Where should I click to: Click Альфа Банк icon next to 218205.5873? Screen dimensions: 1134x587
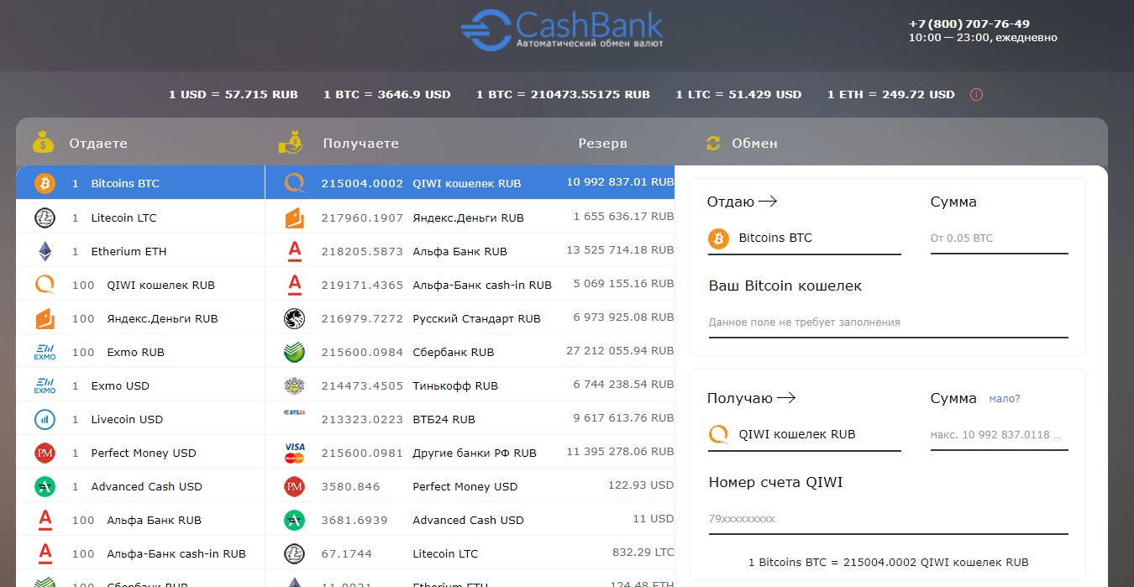tap(294, 251)
